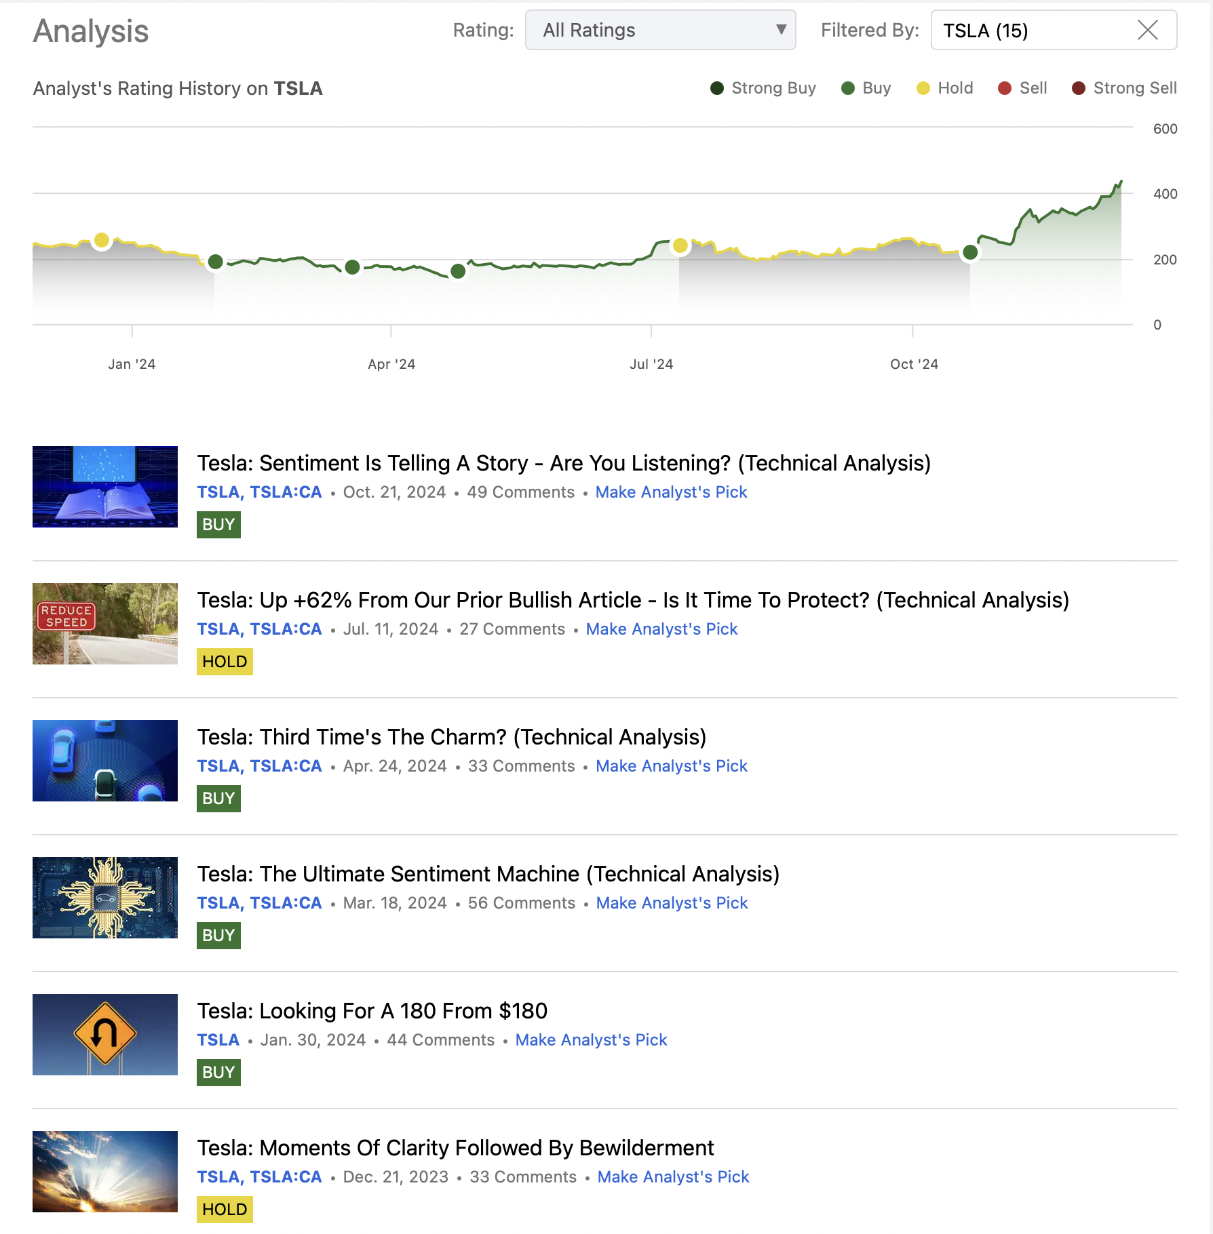1213x1234 pixels.
Task: Open article Tesla: Third Time's The Charm
Action: tap(452, 737)
